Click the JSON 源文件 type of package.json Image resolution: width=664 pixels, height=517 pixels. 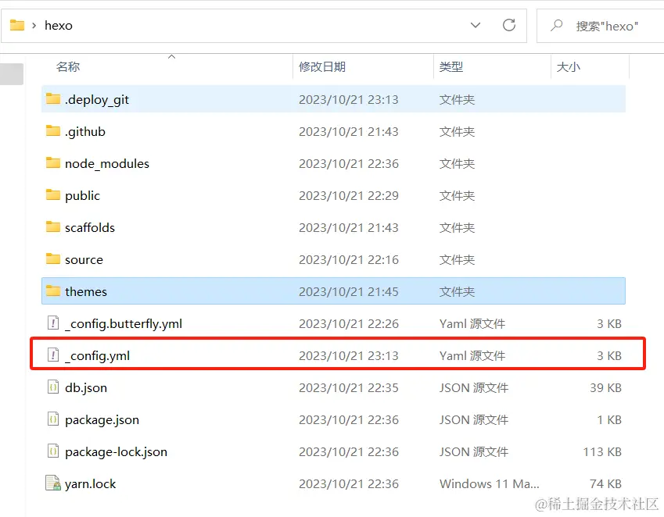pyautogui.click(x=473, y=420)
